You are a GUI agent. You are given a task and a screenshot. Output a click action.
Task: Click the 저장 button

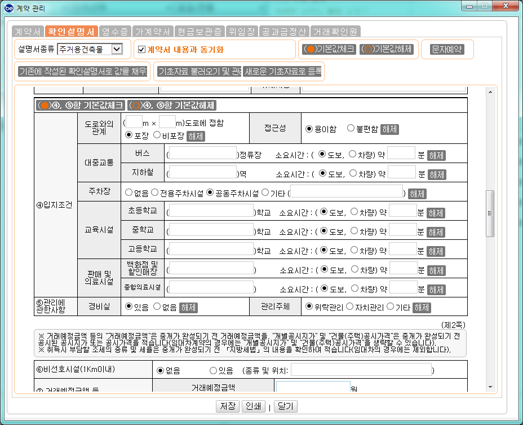pos(227,406)
